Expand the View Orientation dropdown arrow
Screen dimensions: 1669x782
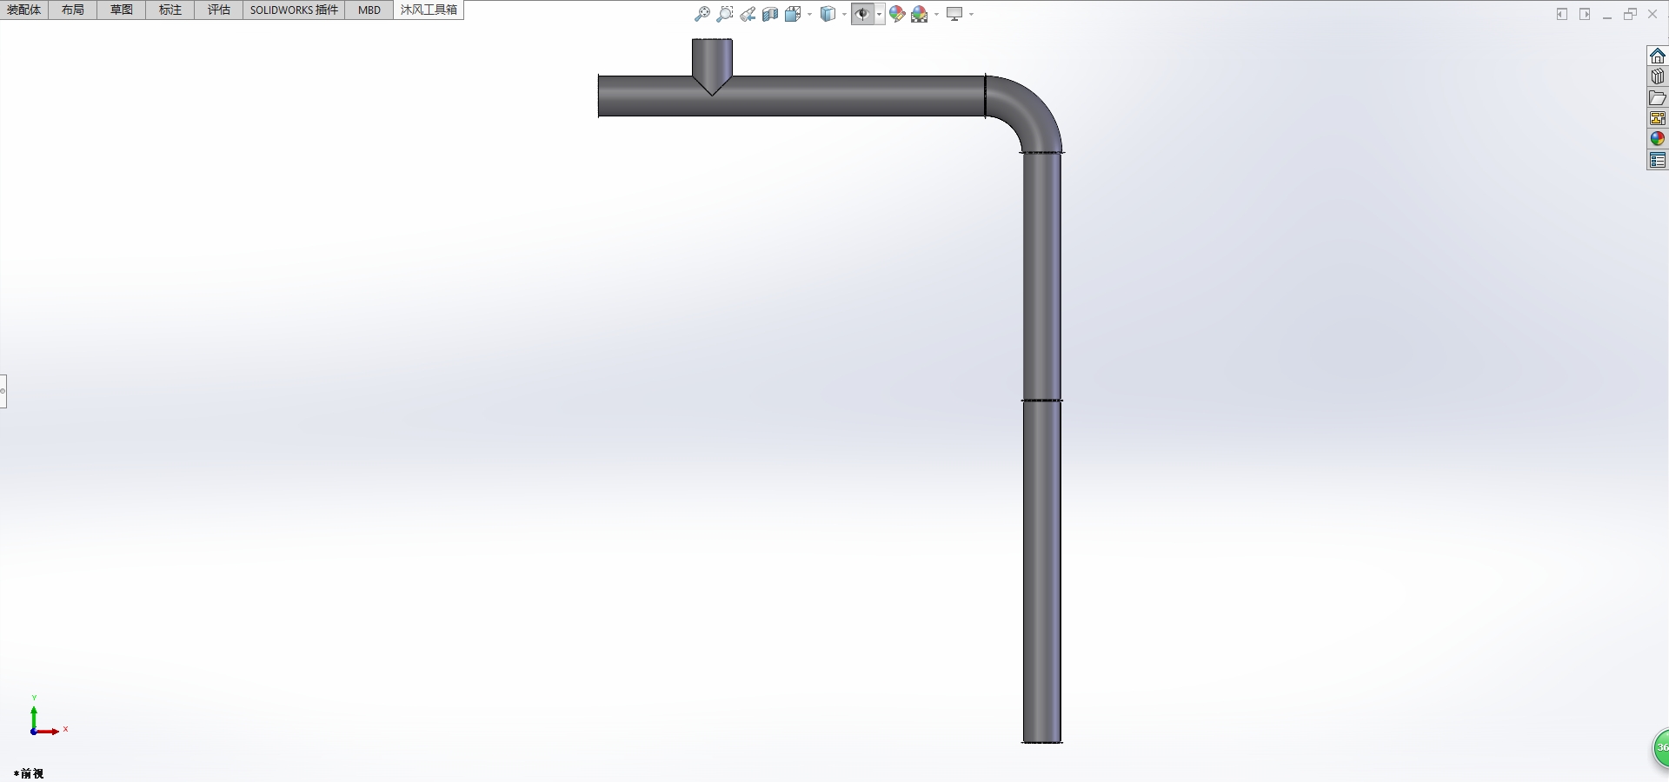(x=809, y=14)
